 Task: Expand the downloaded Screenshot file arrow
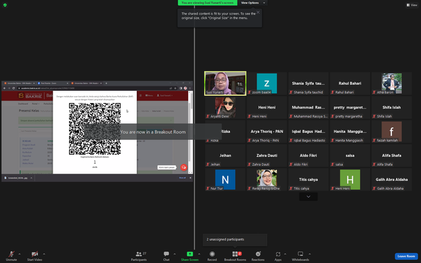31,178
